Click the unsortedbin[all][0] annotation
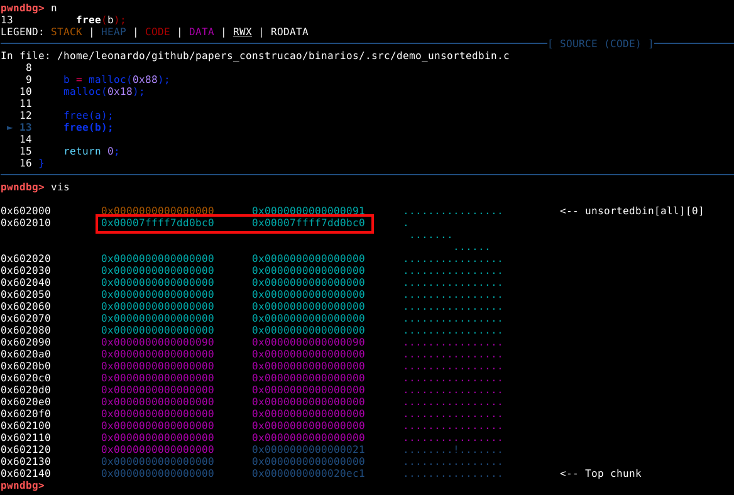Viewport: 734px width, 495px height. click(632, 211)
